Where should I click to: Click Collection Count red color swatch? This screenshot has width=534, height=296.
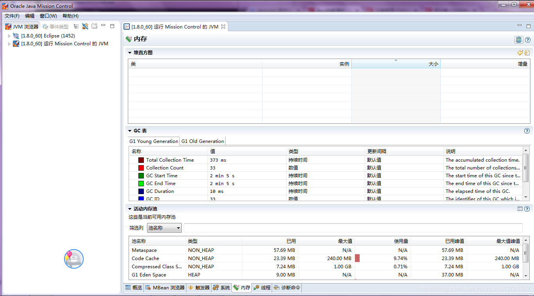click(x=141, y=168)
